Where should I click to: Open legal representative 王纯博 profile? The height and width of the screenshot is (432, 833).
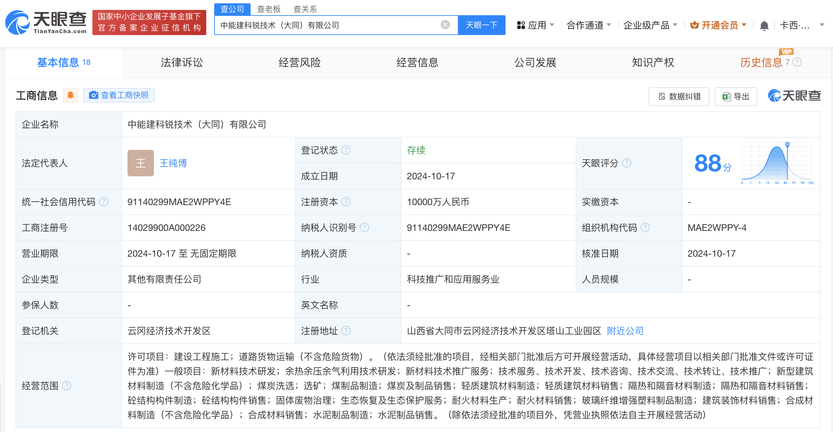point(173,163)
